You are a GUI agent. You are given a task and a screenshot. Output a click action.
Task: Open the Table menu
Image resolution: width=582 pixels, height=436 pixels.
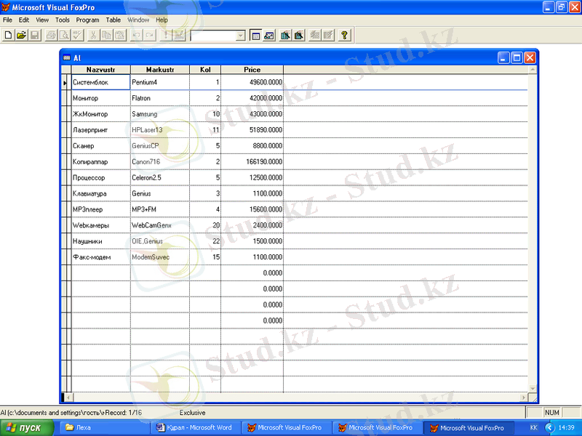(x=113, y=20)
